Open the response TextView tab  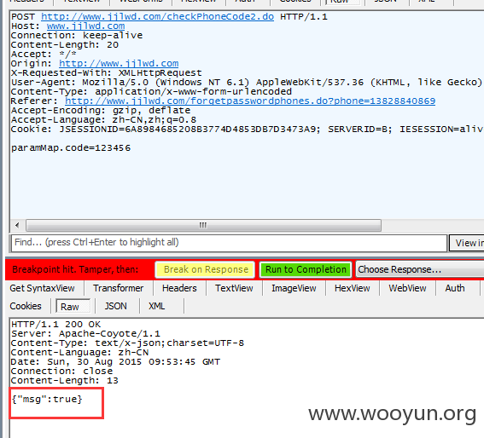point(234,288)
